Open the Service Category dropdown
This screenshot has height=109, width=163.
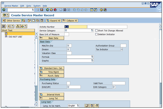point(92,30)
